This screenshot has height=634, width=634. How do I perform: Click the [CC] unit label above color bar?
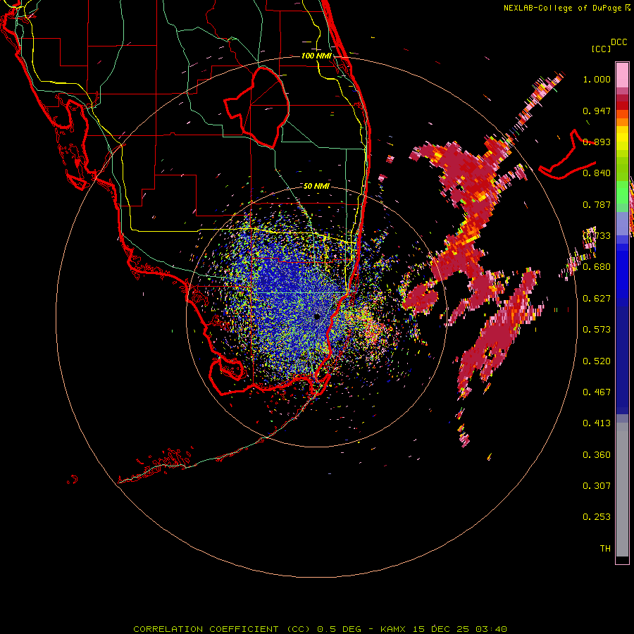601,49
